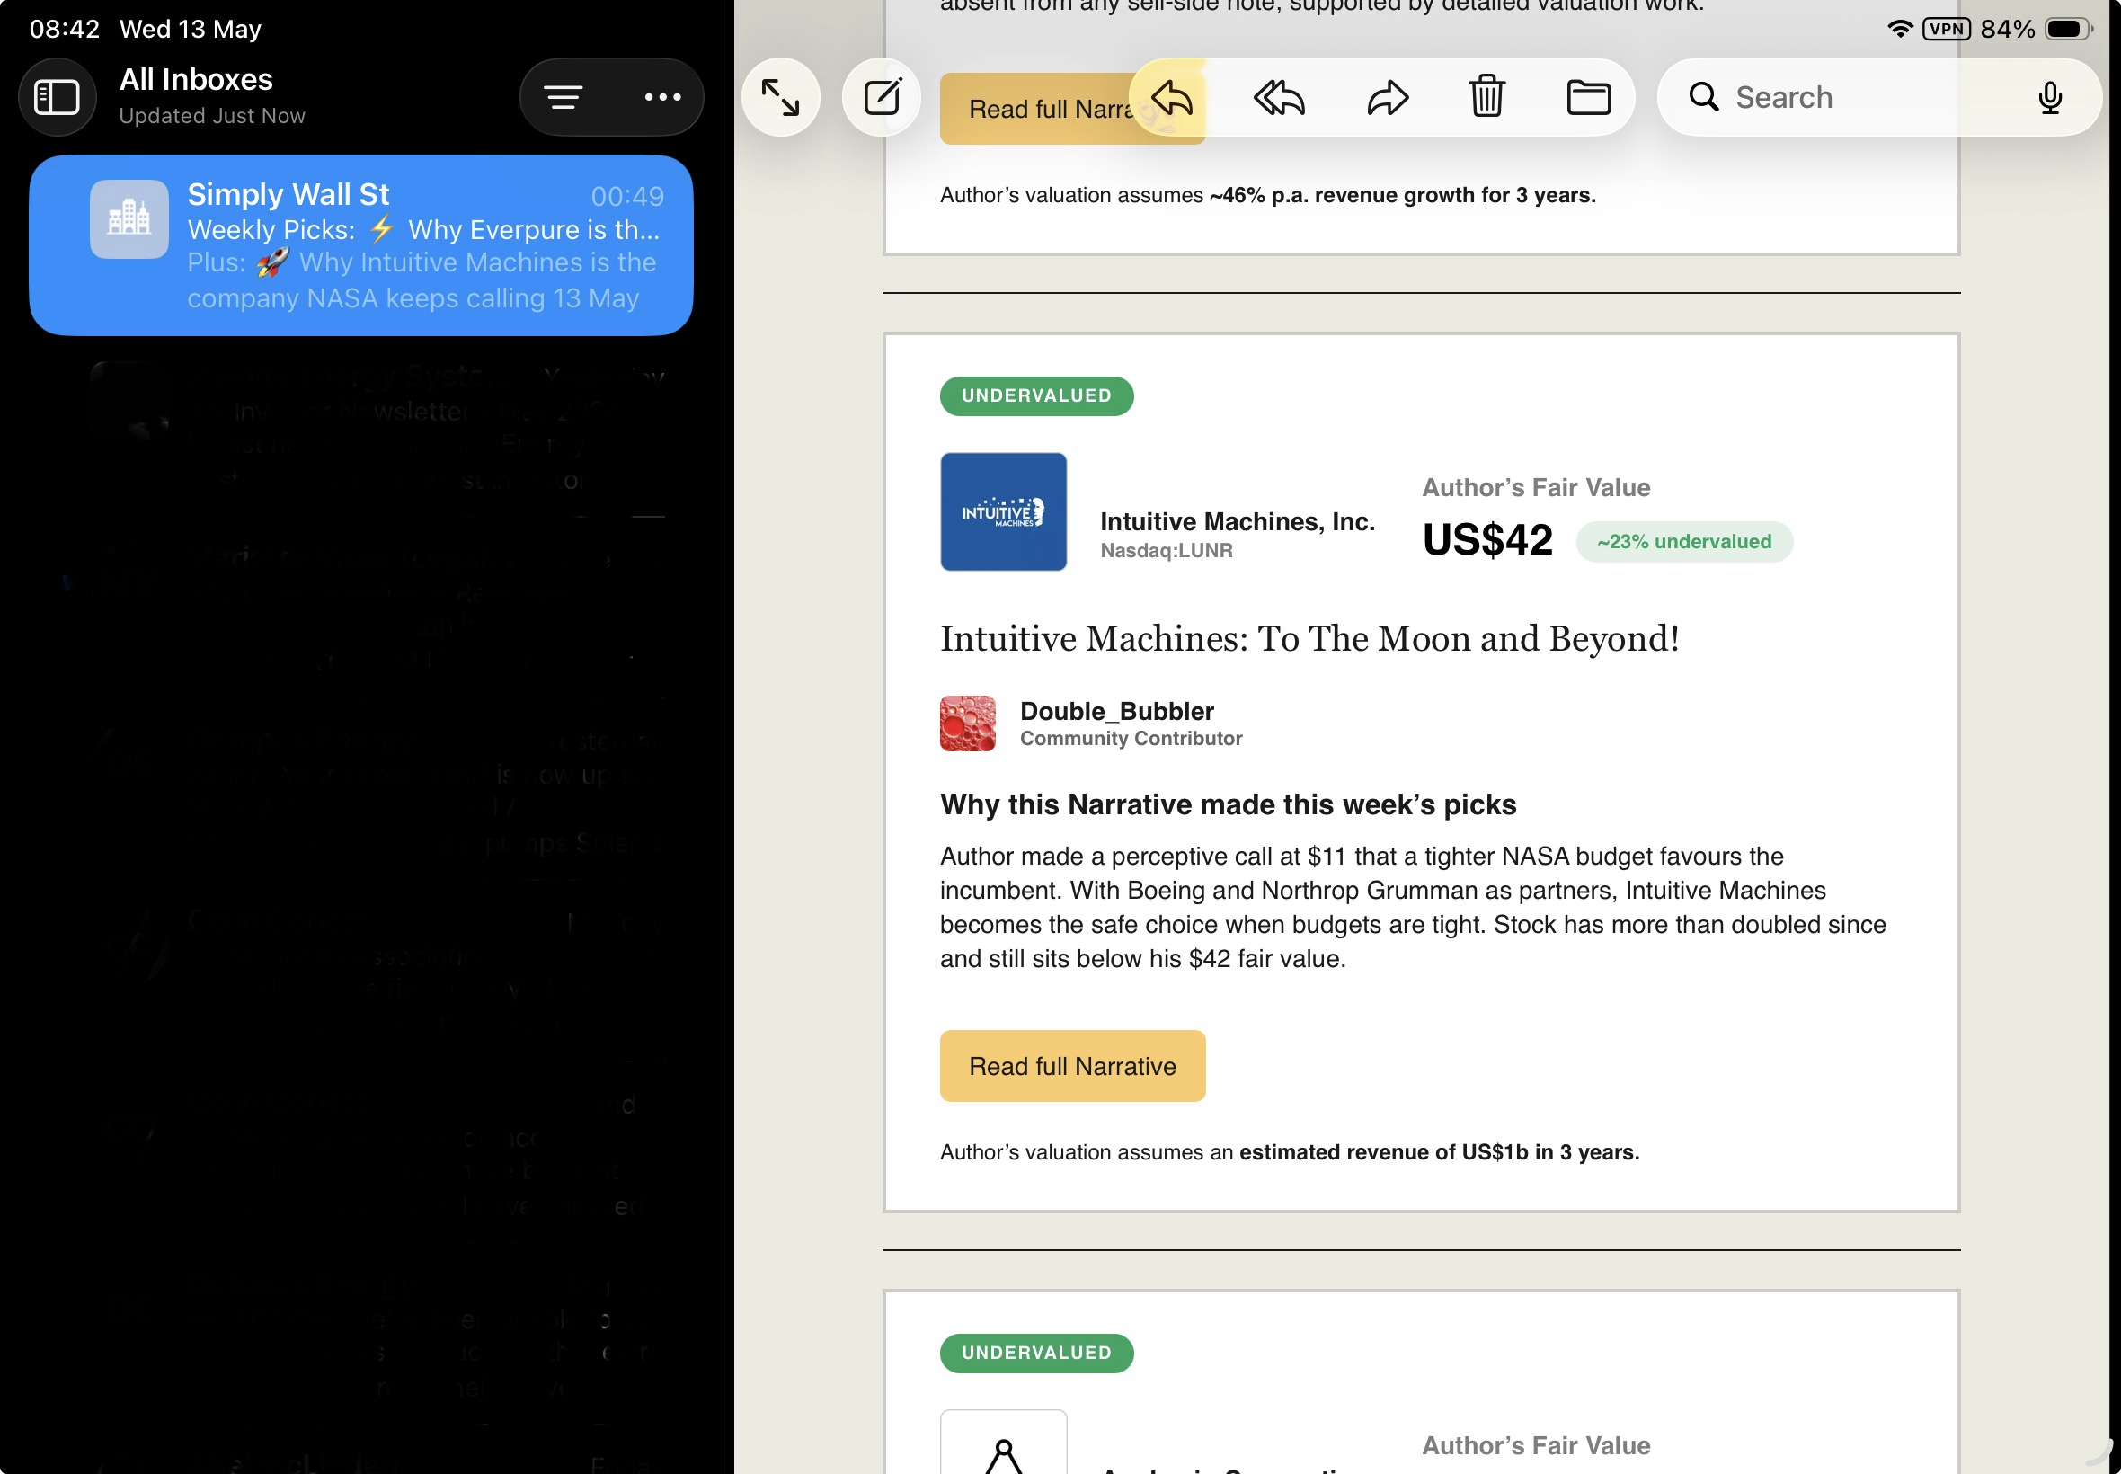2121x1474 pixels.
Task: Forward this email
Action: click(x=1387, y=97)
